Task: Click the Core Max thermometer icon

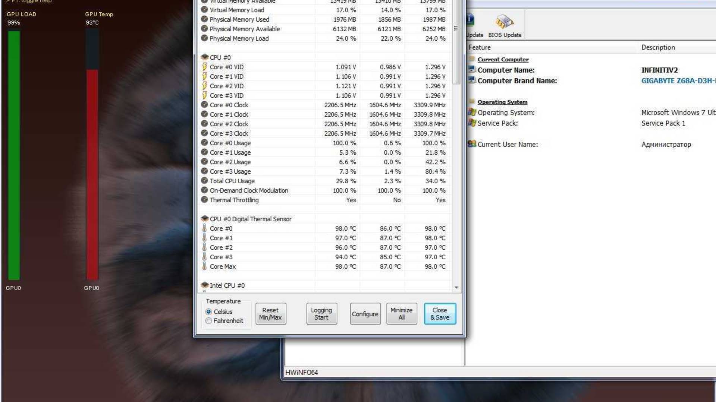Action: 204,266
